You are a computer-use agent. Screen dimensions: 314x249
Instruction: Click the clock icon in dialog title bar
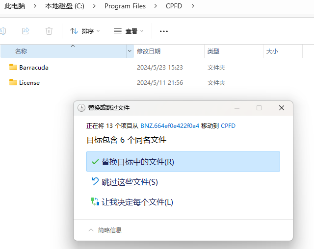[x=81, y=107]
